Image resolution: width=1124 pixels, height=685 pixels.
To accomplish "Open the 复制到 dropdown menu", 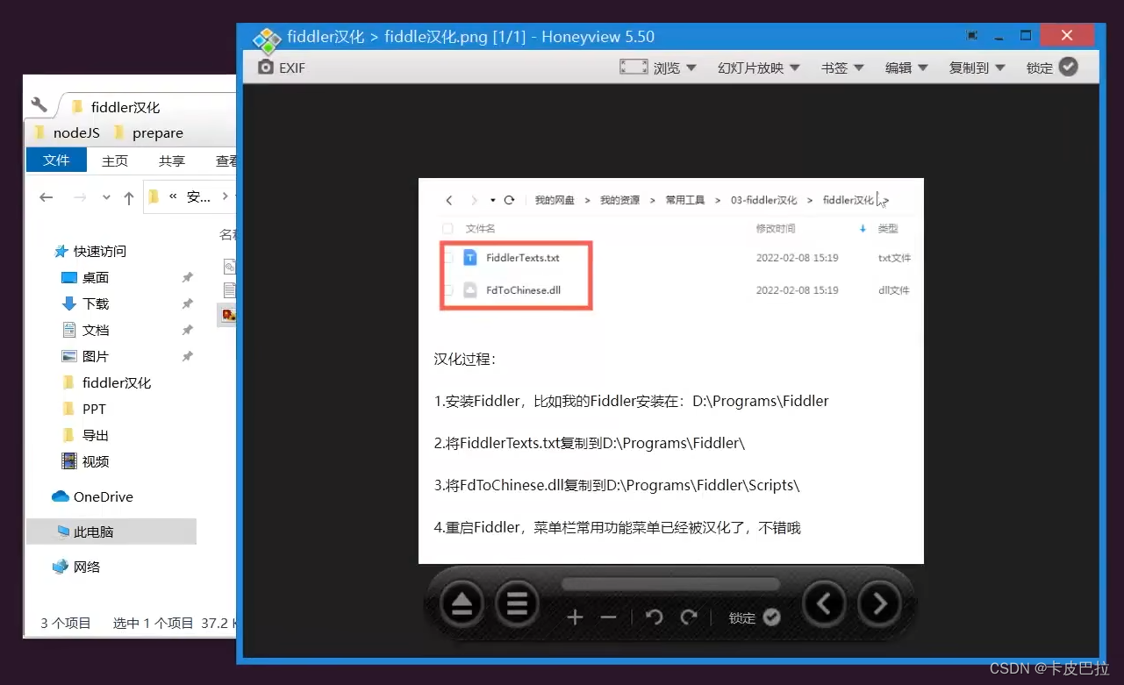I will (x=977, y=68).
